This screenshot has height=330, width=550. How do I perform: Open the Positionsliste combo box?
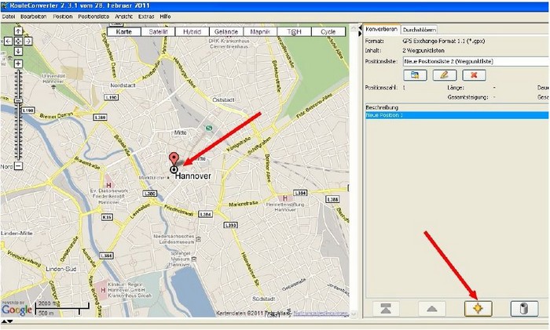click(x=476, y=61)
